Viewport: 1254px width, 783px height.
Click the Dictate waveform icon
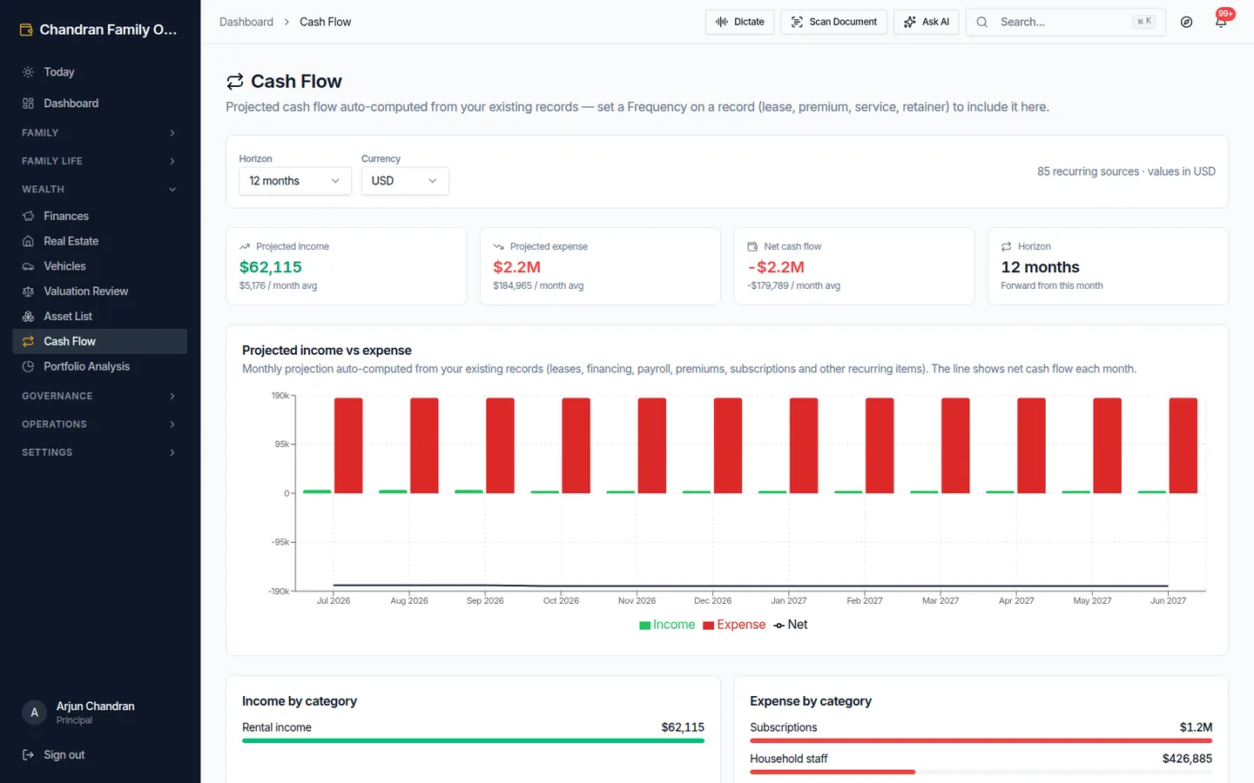722,22
